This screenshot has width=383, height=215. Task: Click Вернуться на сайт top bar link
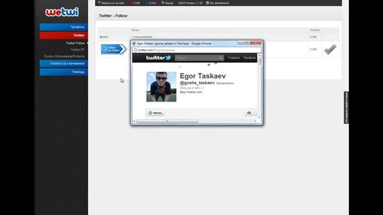pos(111,3)
